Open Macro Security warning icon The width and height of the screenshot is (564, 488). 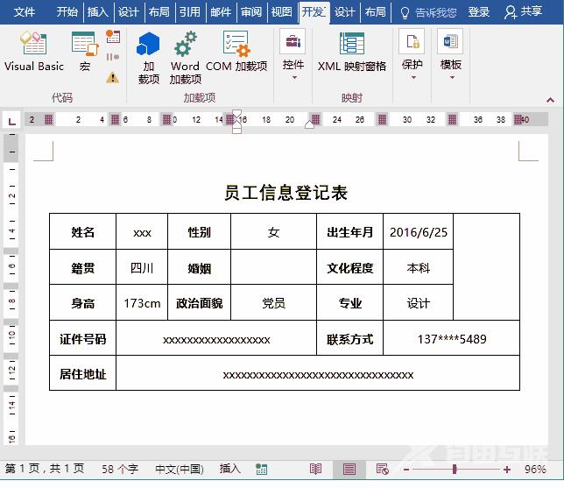click(x=112, y=77)
